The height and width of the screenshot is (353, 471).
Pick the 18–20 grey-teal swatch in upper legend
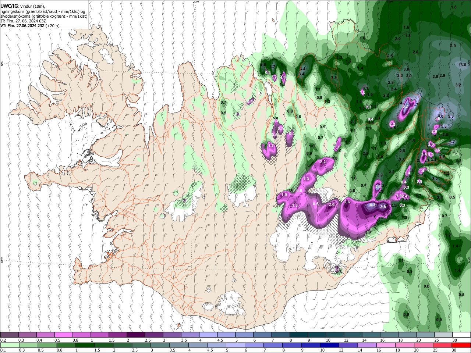(x=407, y=335)
